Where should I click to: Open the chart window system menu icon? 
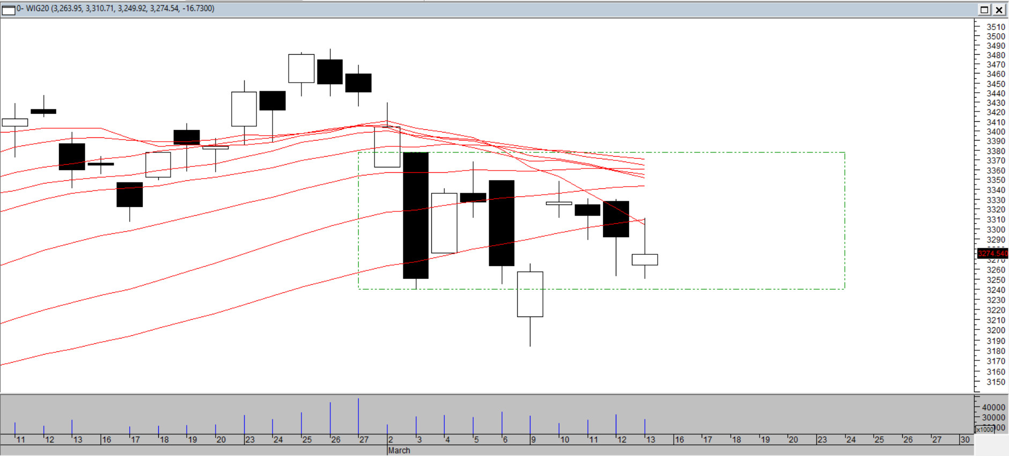tap(9, 10)
